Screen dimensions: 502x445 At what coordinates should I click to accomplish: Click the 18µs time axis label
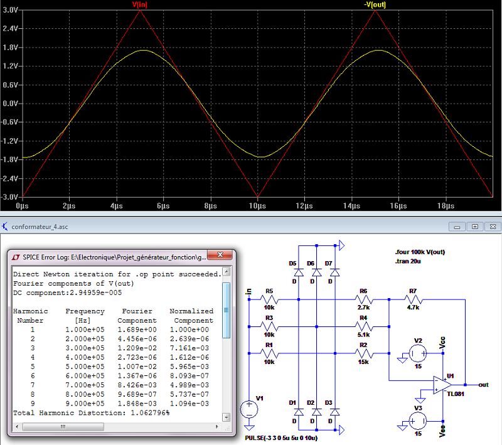pos(446,206)
